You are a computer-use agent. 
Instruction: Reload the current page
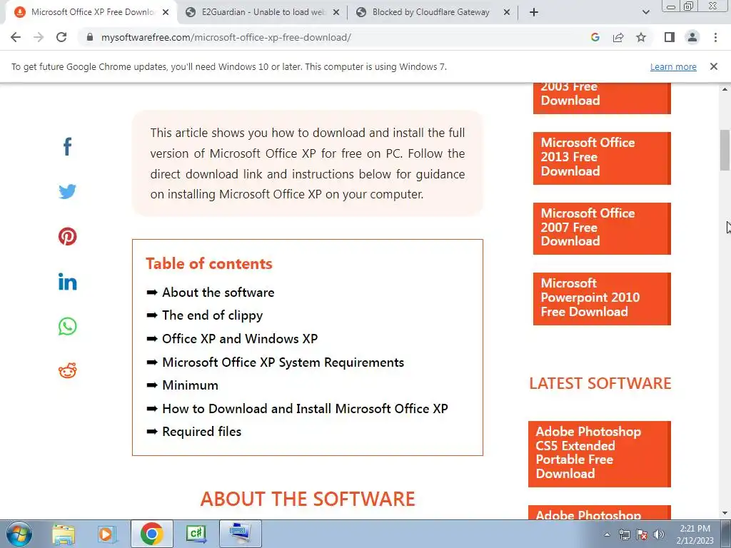61,37
